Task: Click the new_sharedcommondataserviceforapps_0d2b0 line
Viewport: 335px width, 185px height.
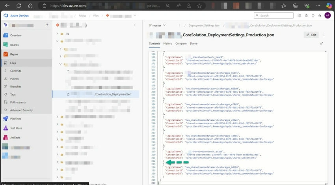Action: (x=203, y=167)
